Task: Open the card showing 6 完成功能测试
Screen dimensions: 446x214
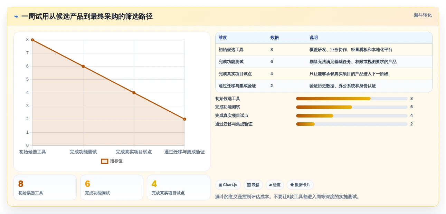Action: point(112,187)
